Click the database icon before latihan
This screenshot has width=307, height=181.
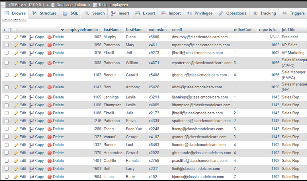pyautogui.click(x=53, y=5)
